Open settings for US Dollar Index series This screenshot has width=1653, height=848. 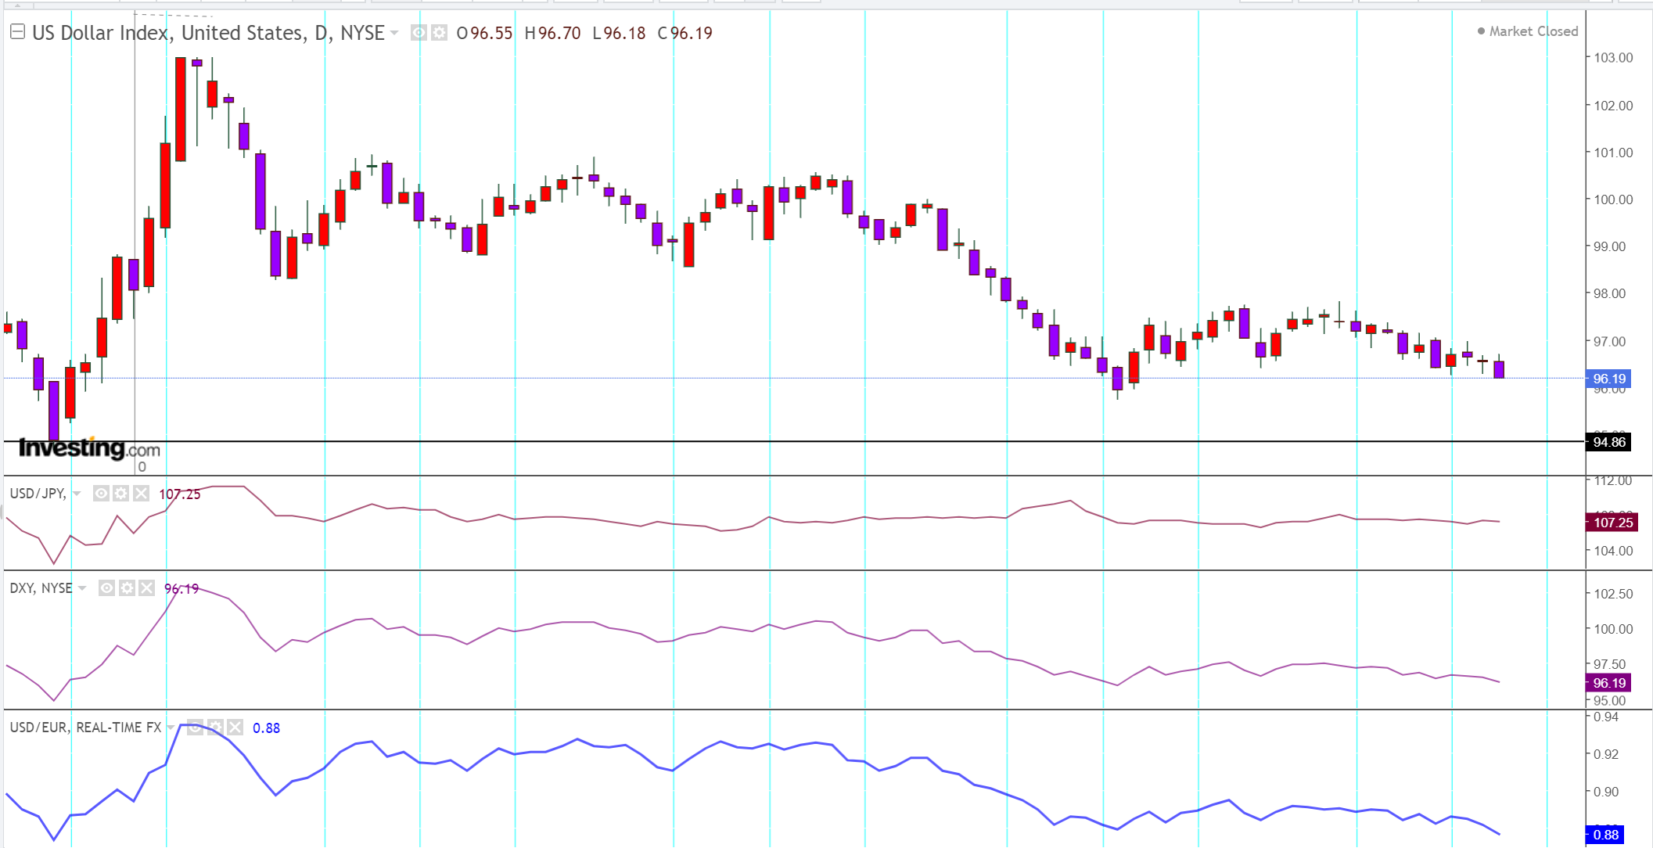tap(440, 33)
